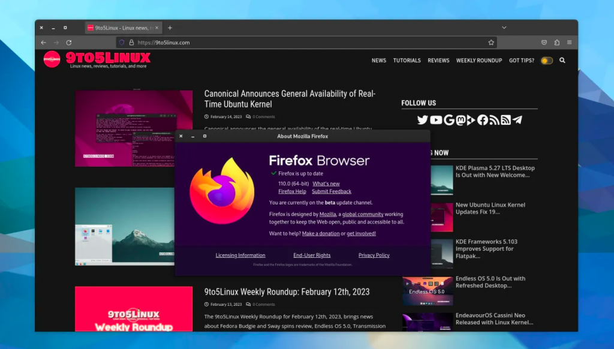Screen dimensions: 614x349
Task: Open the RSS feed icon
Action: (x=493, y=120)
